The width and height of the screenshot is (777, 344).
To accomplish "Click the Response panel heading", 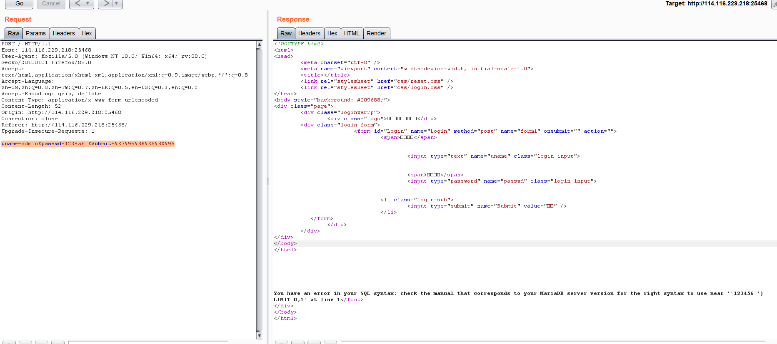I will (293, 19).
